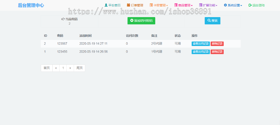Click the 密码 column header
Image resolution: width=280 pixels, height=125 pixels.
point(60,36)
